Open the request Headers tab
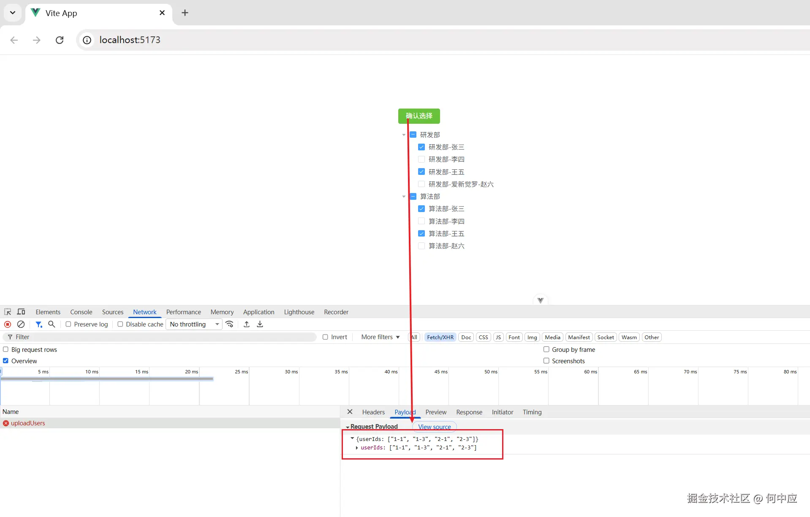The height and width of the screenshot is (517, 810). point(373,412)
